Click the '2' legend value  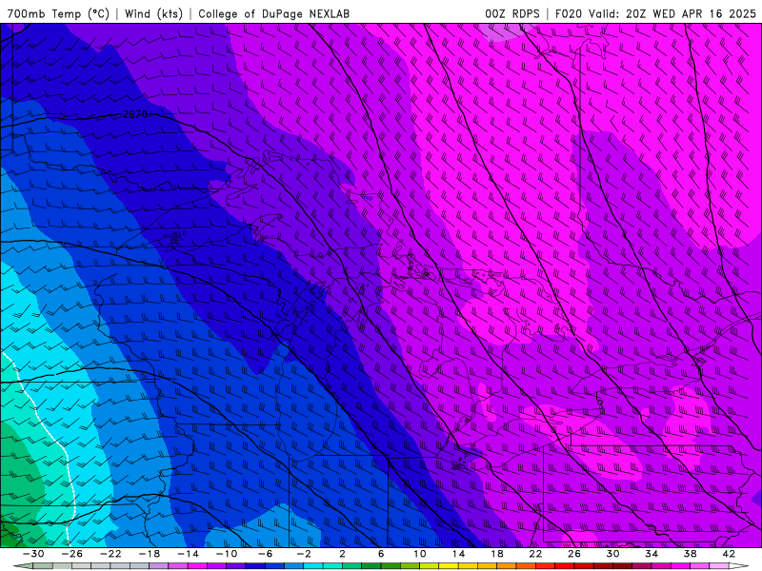(342, 554)
